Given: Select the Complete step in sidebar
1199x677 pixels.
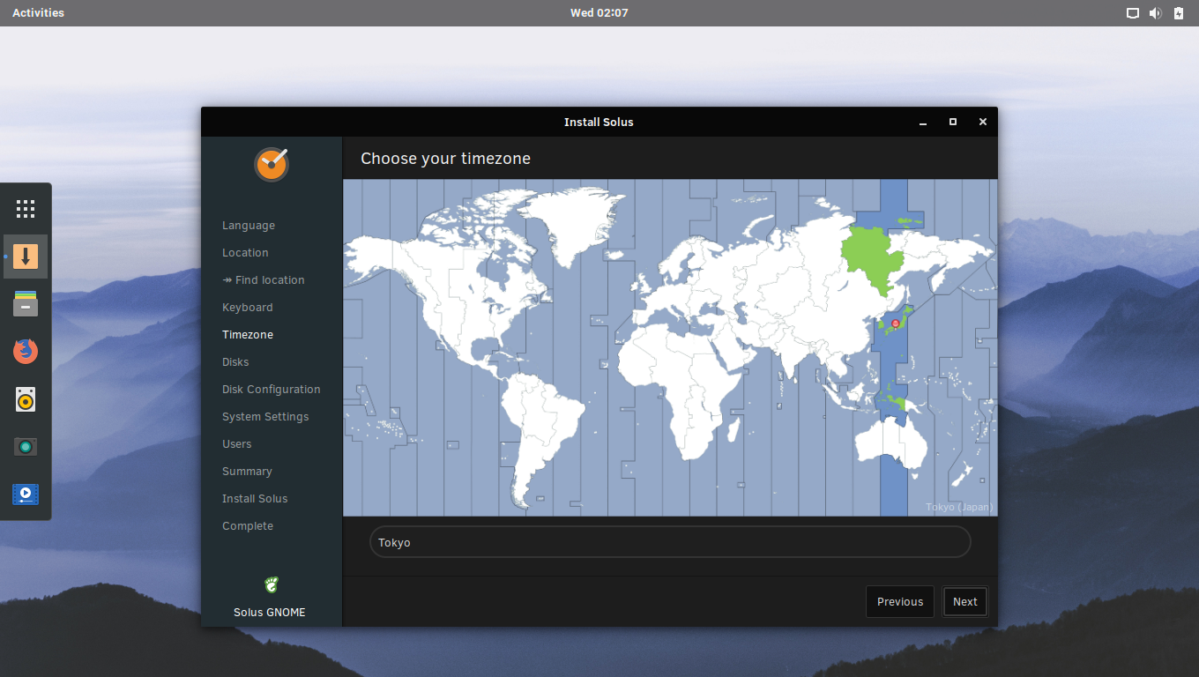Looking at the screenshot, I should click(248, 526).
